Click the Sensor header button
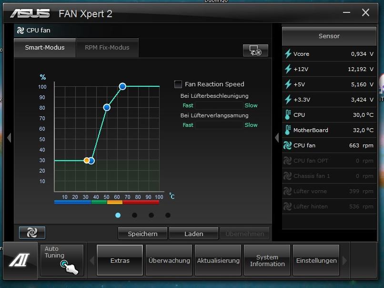384x288 pixels. 329,36
